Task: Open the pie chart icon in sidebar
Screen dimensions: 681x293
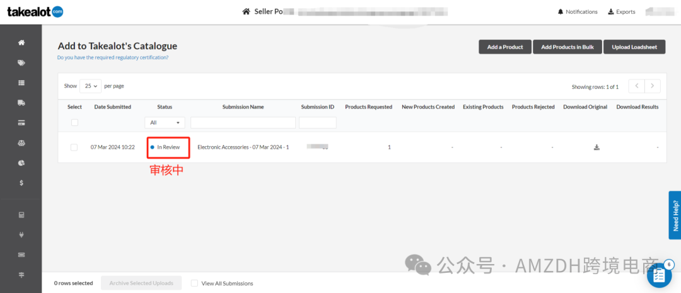Action: tap(21, 163)
